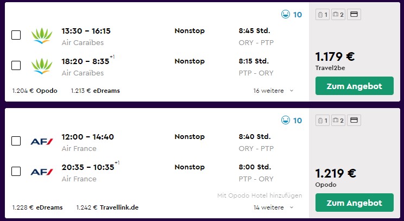Click carry-on baggage icon in Opodo offer
Screen dimensions: 404x221
point(323,120)
